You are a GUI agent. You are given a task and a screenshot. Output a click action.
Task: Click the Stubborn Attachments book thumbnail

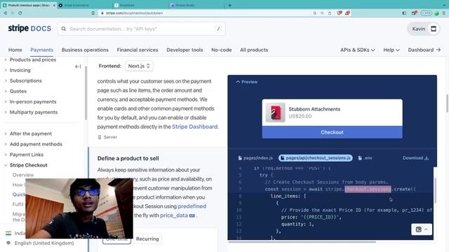pyautogui.click(x=275, y=112)
